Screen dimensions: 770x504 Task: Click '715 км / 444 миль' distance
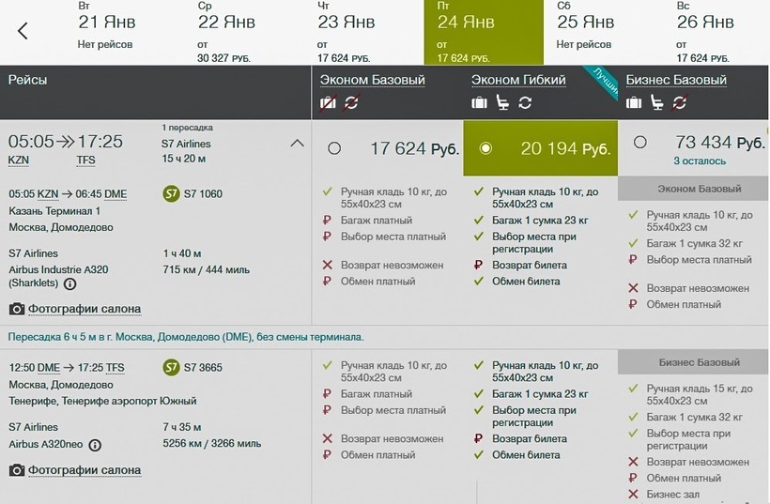coord(207,269)
